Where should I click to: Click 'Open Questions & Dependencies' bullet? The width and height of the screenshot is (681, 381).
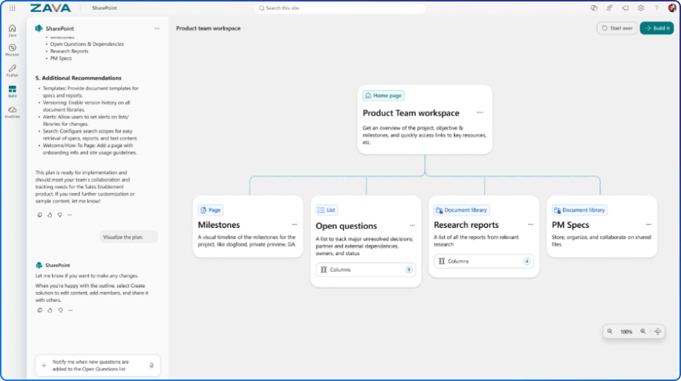(87, 44)
